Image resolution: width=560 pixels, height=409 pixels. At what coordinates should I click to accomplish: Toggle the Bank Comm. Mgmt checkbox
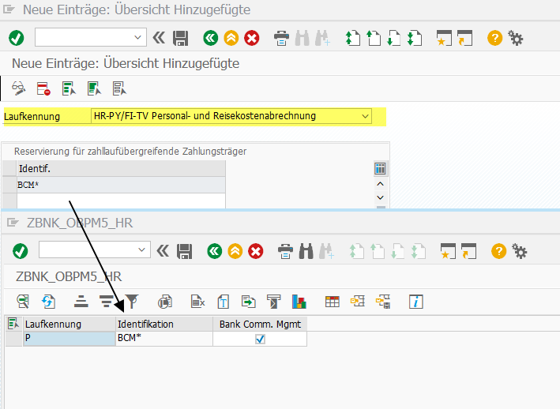click(x=260, y=339)
